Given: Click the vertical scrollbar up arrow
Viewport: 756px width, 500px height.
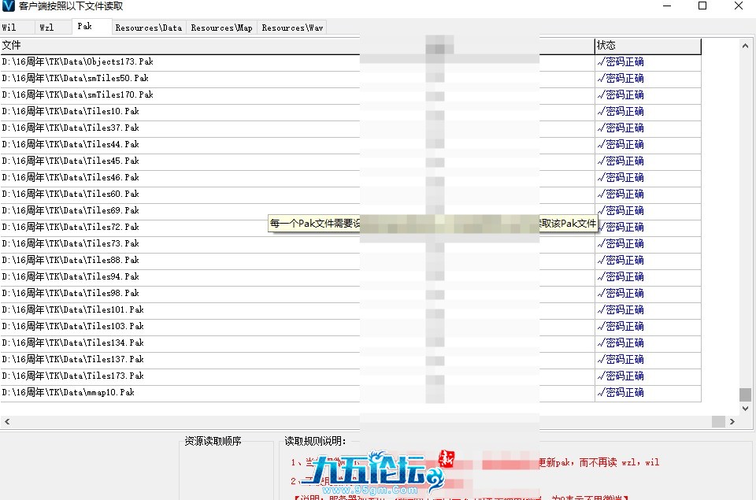Looking at the screenshot, I should (744, 45).
